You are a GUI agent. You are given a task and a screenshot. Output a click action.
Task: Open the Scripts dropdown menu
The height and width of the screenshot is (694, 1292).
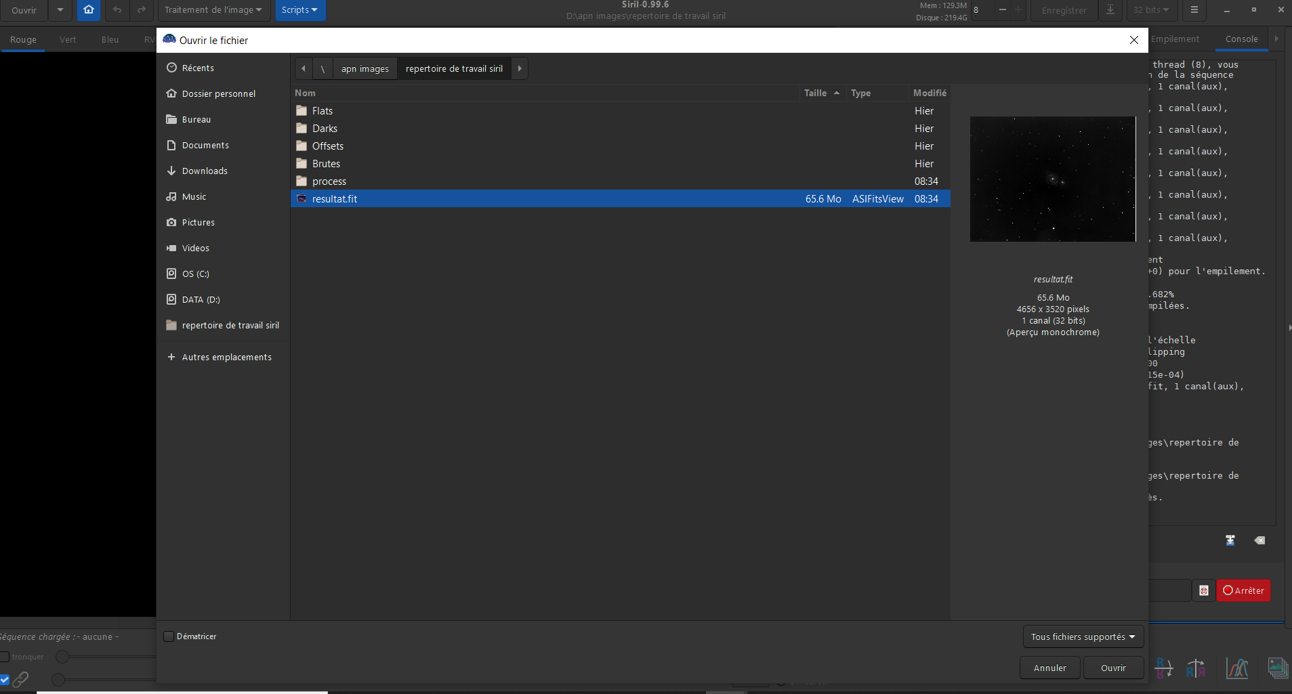300,9
